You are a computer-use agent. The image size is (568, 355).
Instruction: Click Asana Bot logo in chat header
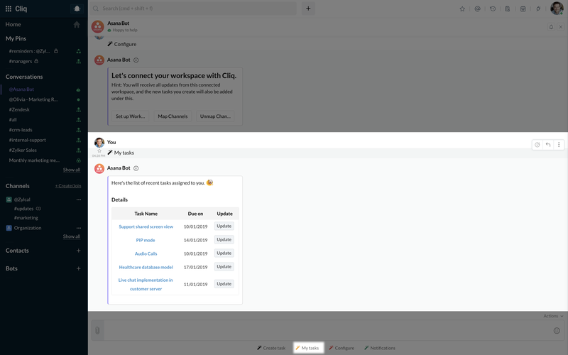tap(98, 27)
